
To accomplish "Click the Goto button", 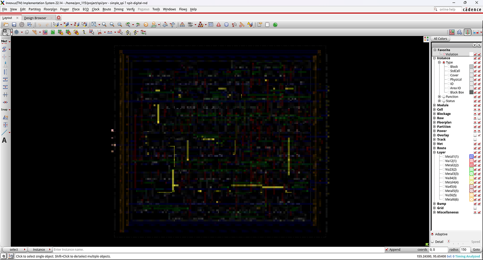I will click(476, 249).
